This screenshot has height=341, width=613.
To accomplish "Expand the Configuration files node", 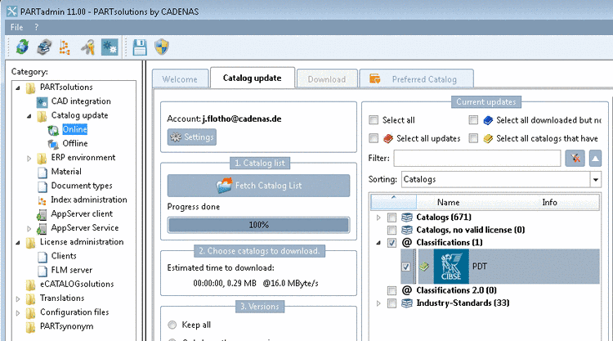I will pos(18,313).
